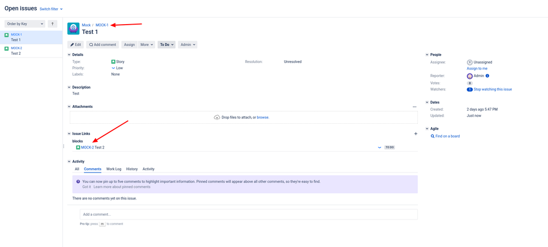Image resolution: width=548 pixels, height=247 pixels.
Task: Open the Switch filter dropdown
Action: (52, 9)
